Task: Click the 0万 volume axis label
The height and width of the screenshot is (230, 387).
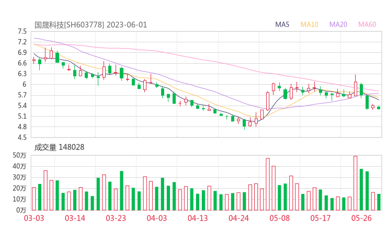Action: (x=21, y=210)
